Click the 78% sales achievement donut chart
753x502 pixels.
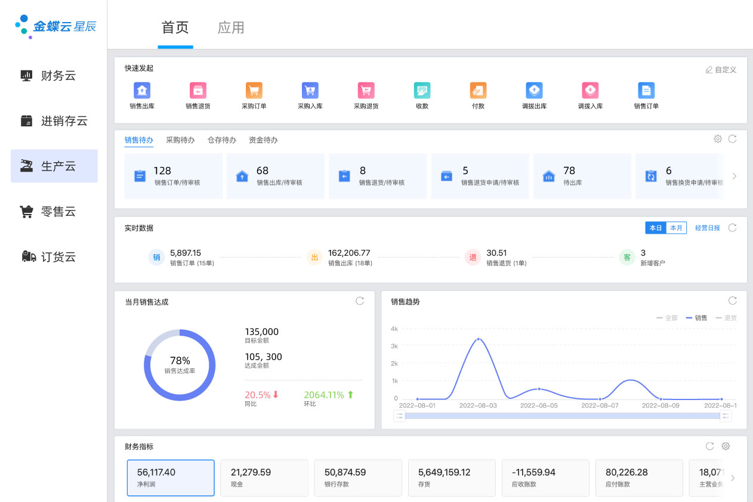[x=180, y=365]
